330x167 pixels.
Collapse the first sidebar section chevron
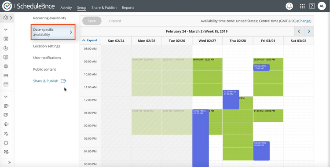tap(6, 29)
